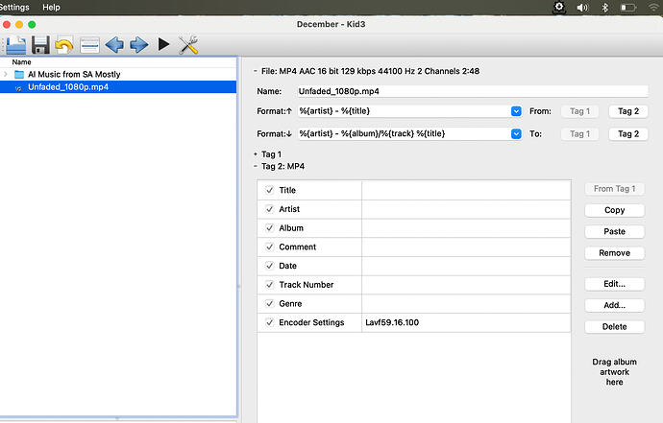Click the Create Playlist toolbar icon
Screen dimensions: 663x423
tap(89, 45)
